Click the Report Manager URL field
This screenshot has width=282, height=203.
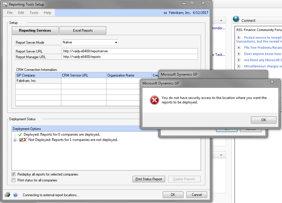click(x=130, y=57)
